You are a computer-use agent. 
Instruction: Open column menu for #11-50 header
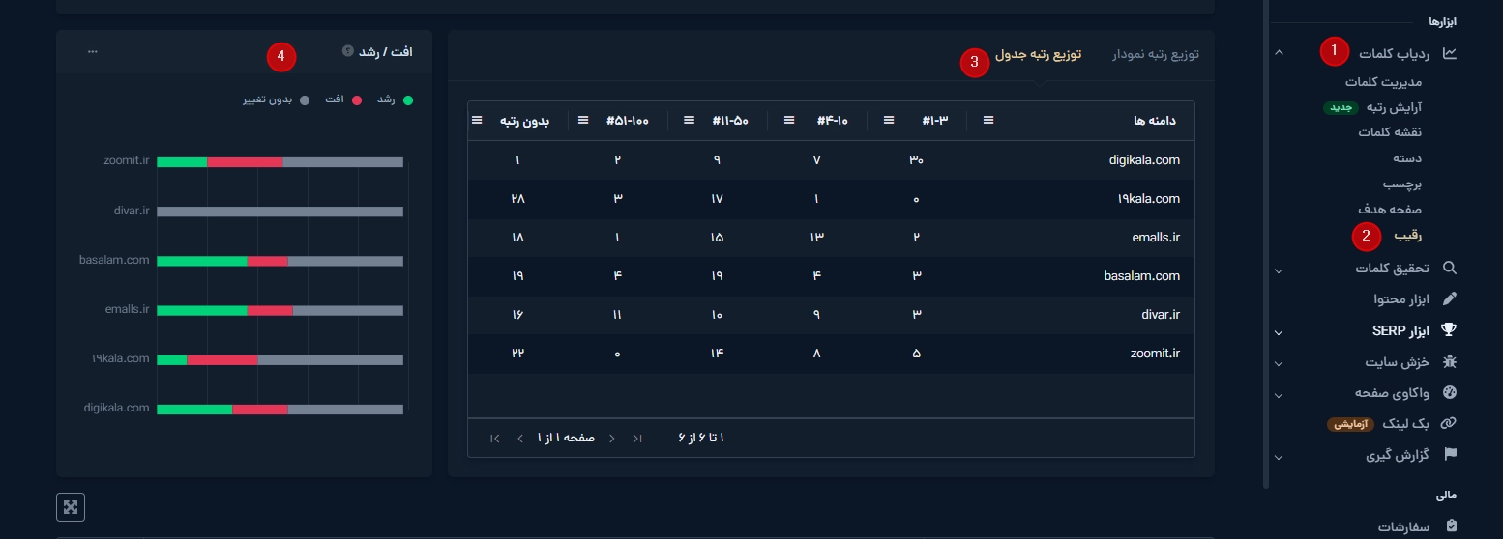point(689,121)
